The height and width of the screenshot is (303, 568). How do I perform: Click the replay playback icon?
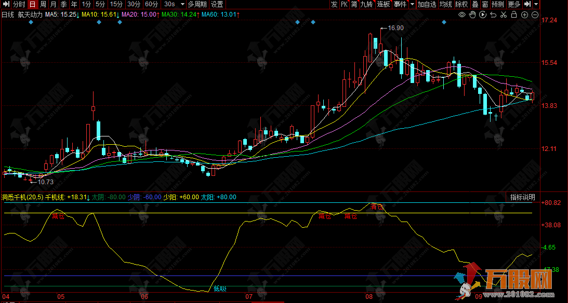tap(483, 15)
